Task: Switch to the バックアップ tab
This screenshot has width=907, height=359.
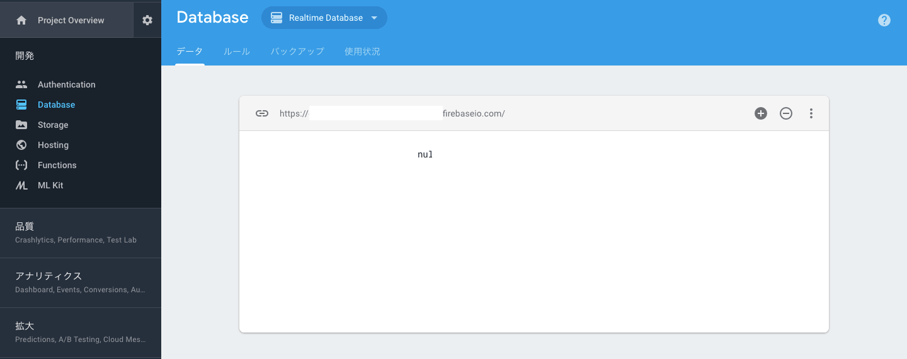Action: click(x=297, y=52)
